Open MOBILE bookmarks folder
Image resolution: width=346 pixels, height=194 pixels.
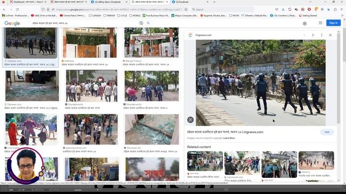click(135, 16)
